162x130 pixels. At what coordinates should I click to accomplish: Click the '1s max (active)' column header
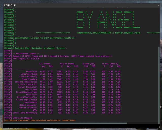click(110, 64)
